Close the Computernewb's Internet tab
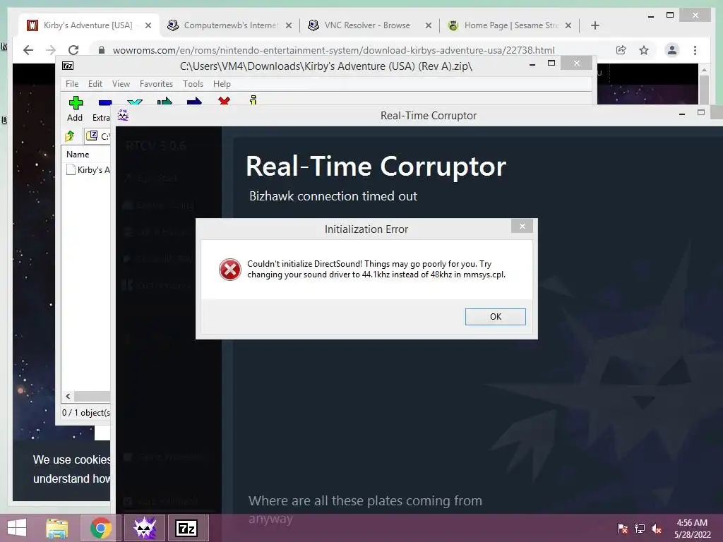This screenshot has width=723, height=542. (289, 25)
